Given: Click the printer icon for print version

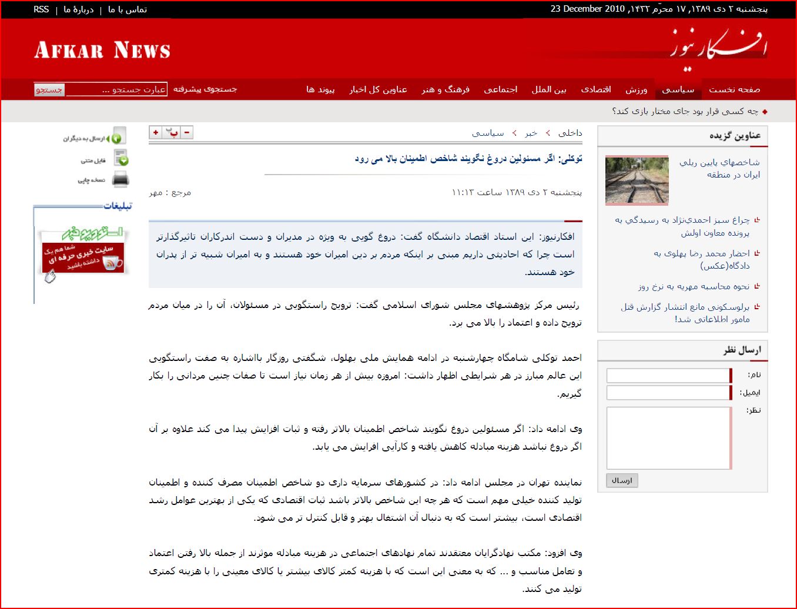Looking at the screenshot, I should [120, 180].
